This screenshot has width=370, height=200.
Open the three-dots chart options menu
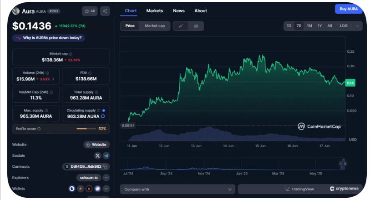tap(358, 26)
